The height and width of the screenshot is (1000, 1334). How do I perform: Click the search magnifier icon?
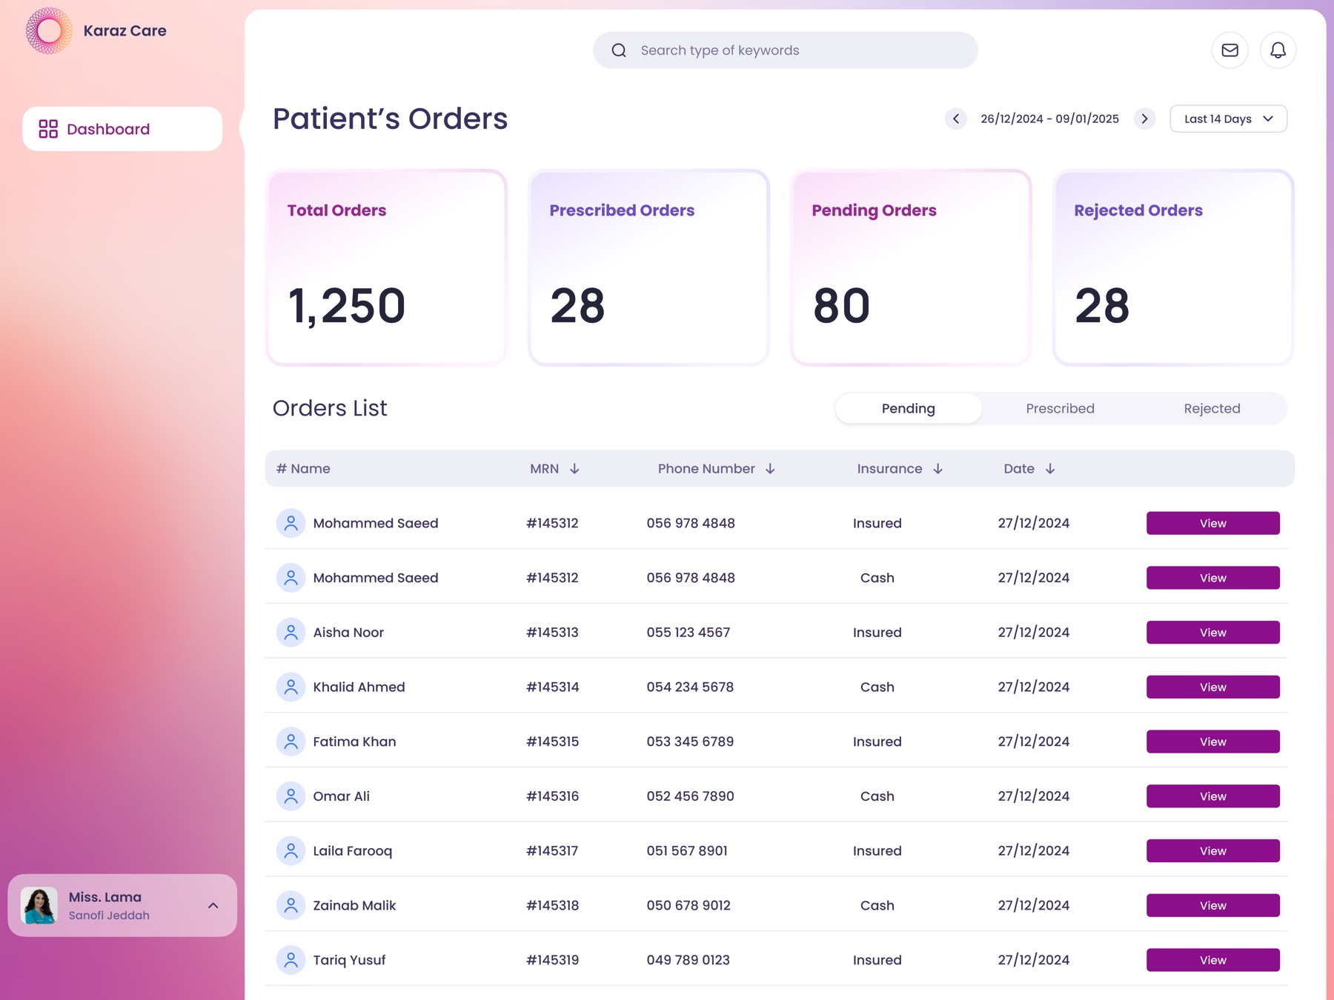click(619, 50)
